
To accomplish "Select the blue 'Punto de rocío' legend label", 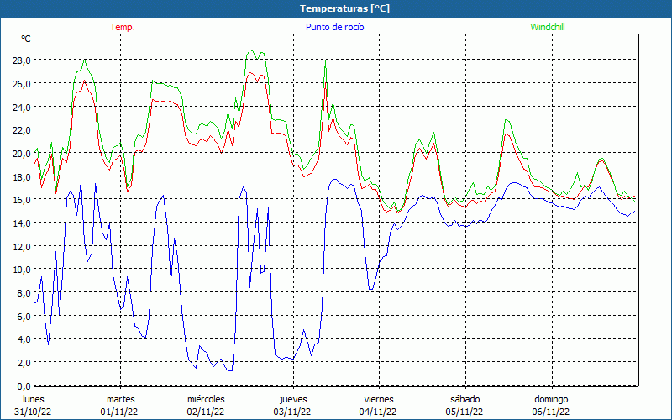I will 334,27.
